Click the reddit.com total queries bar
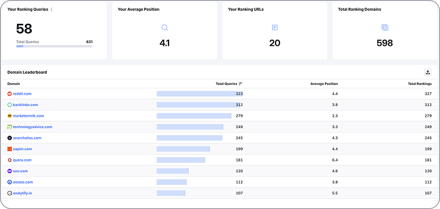 (x=200, y=94)
